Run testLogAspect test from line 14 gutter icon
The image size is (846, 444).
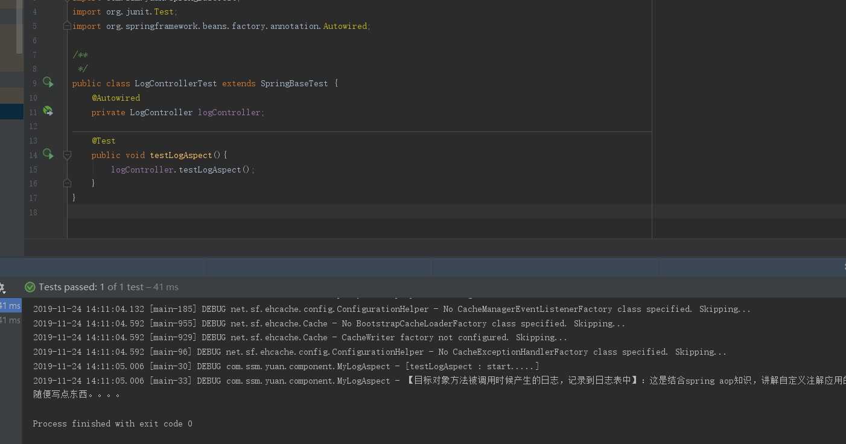click(48, 154)
